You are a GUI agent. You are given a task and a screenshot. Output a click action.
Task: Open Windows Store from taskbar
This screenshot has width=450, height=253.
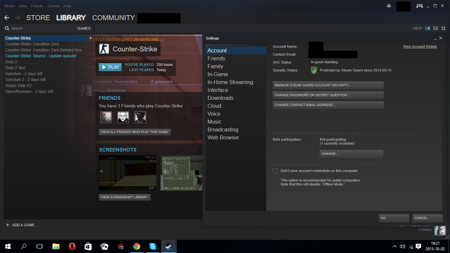tap(88, 246)
